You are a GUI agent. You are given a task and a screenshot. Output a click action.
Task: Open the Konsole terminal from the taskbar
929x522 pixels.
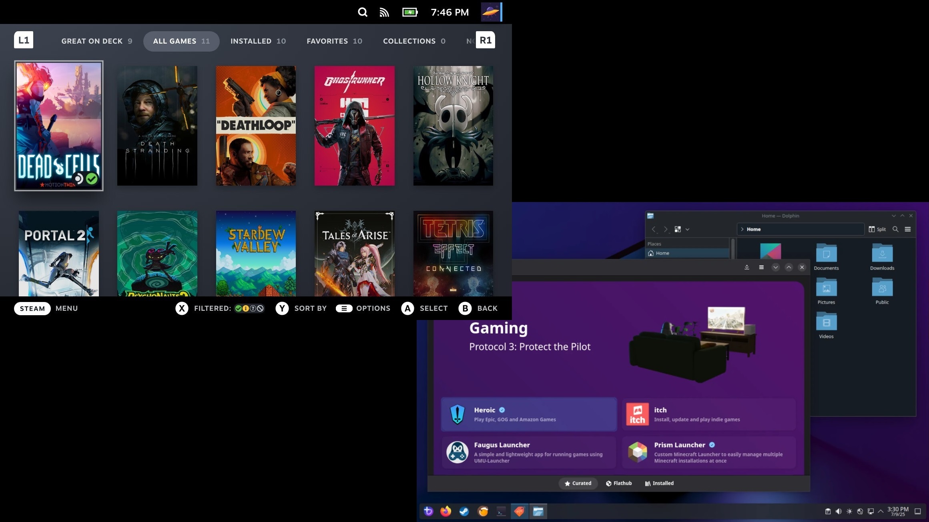tap(501, 511)
